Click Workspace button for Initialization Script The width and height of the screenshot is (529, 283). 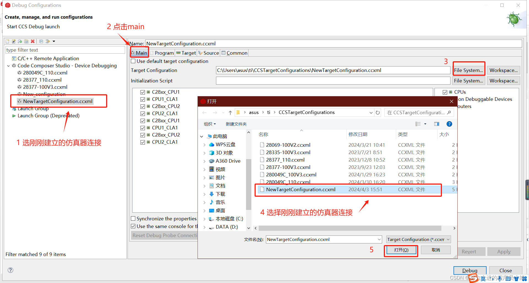point(504,81)
